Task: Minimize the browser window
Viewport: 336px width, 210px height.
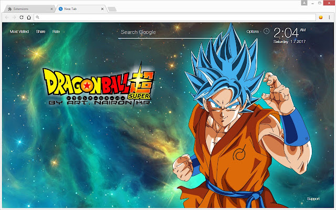Action: point(313,3)
